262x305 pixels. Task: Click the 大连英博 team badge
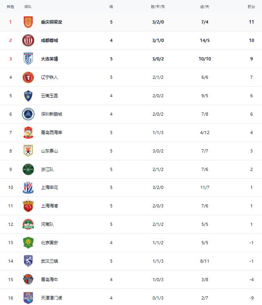(x=28, y=59)
